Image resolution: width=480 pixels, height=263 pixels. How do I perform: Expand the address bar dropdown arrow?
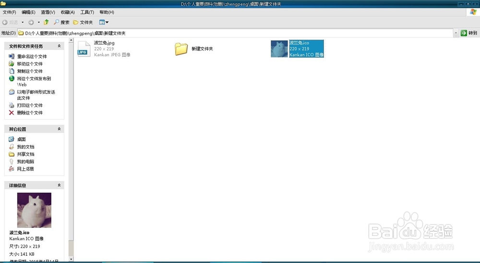[x=456, y=33]
